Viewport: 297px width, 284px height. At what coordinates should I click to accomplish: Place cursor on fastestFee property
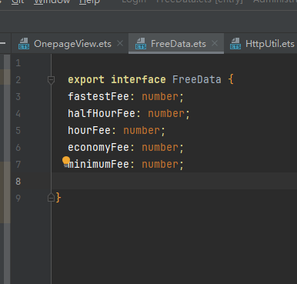98,97
